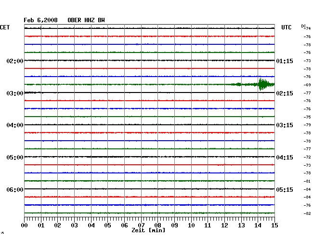This screenshot has height=238, width=313.
Task: Click minute label '13' on time axis
Action: click(x=241, y=225)
